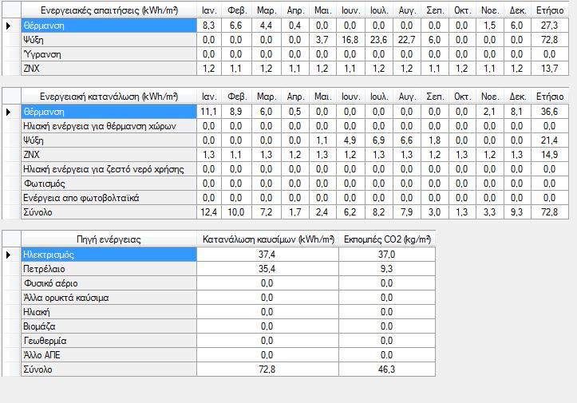Select the Ψύξη row label in the Ενεργειακές απαιτήσεις table
Screen dimensions: 577x403
pyautogui.click(x=109, y=40)
